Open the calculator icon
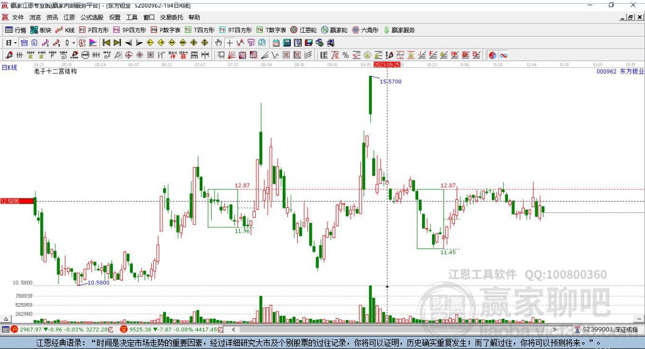The height and width of the screenshot is (349, 645). point(287,43)
